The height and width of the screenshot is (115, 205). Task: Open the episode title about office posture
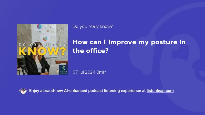pos(129,47)
